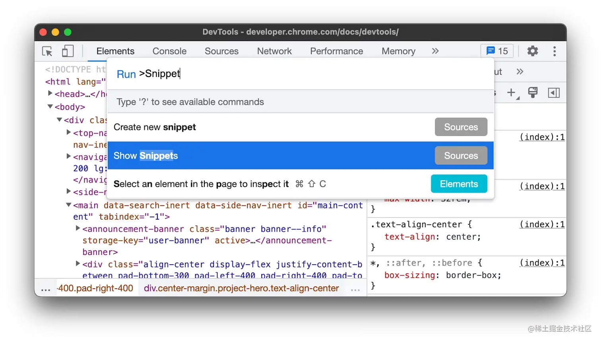Open DevTools settings gear

[532, 51]
